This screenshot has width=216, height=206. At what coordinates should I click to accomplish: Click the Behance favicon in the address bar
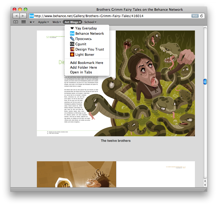tap(32, 16)
